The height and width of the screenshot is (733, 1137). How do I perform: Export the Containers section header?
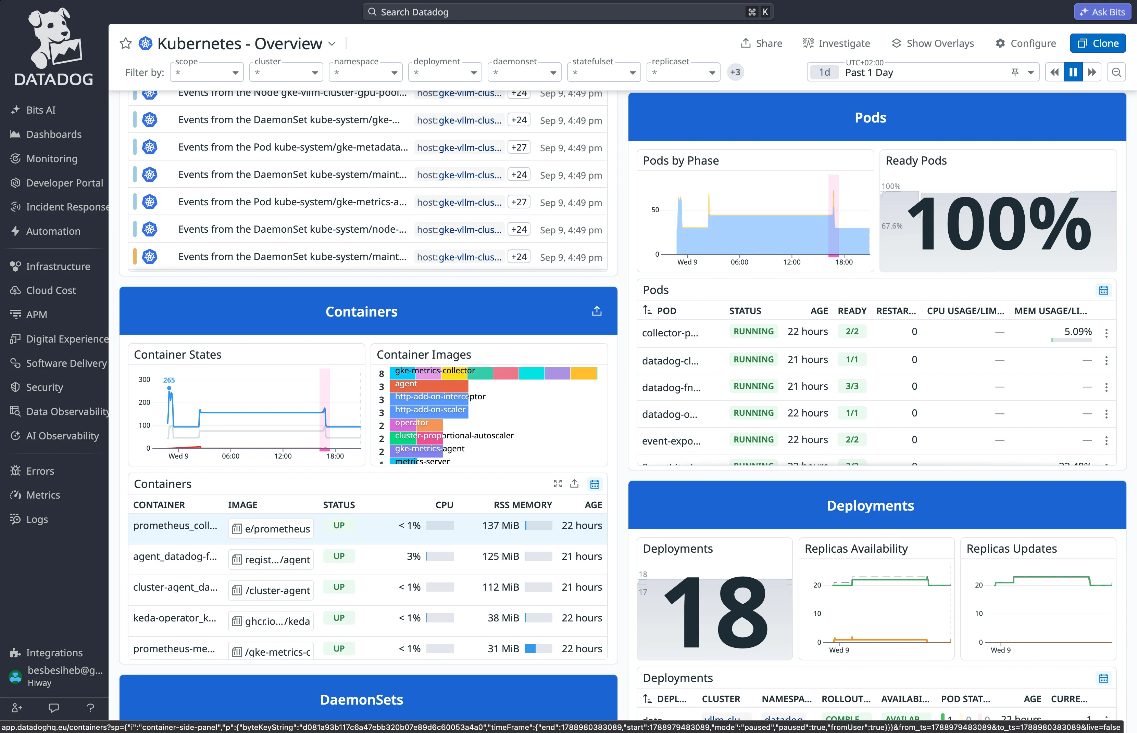coord(597,311)
